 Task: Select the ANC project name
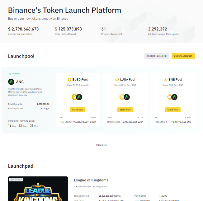[20, 82]
